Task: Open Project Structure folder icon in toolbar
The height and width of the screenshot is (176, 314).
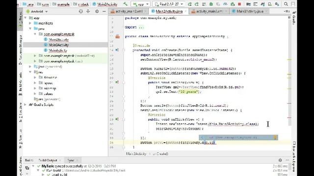Action: 248,4
